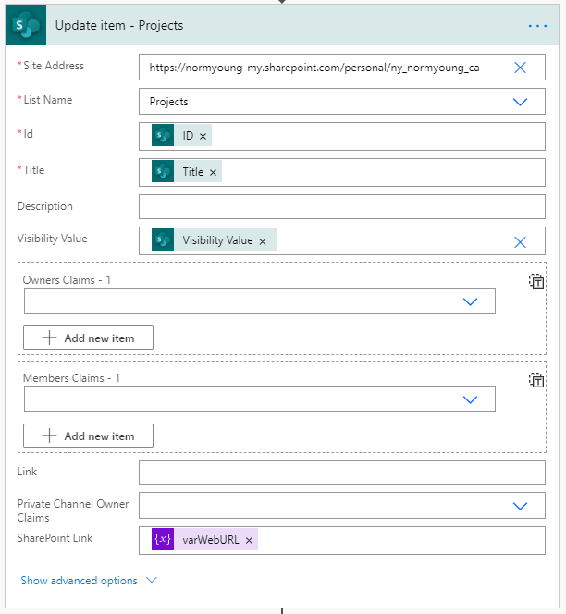Click the varWebURL variable icon
Viewport: 566px width, 614px height.
pyautogui.click(x=163, y=540)
